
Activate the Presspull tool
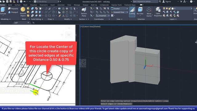[x=13, y=12]
